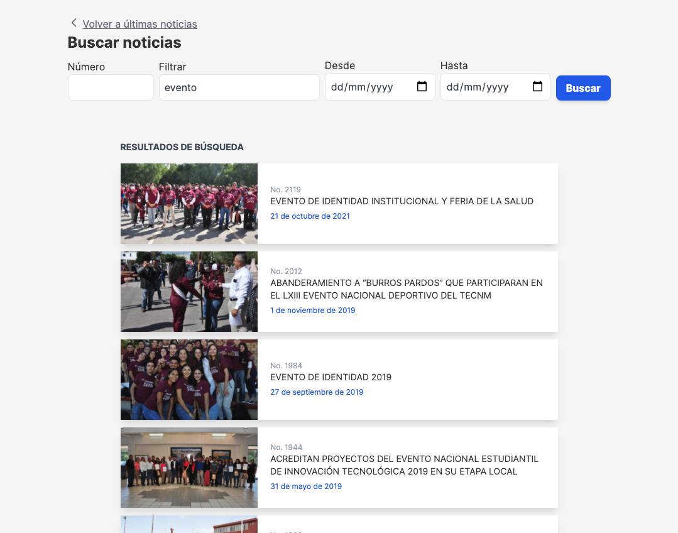Click date 1 de noviembre de 2019
Image resolution: width=678 pixels, height=533 pixels.
[313, 310]
